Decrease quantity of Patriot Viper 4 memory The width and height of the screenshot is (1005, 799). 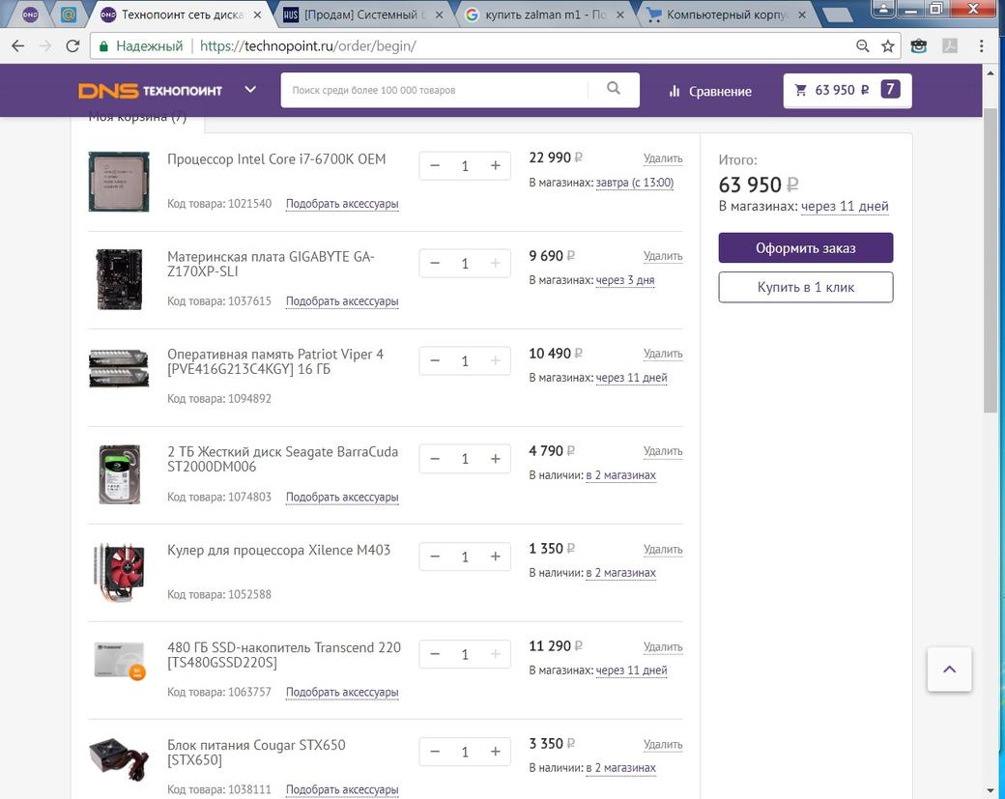[435, 360]
